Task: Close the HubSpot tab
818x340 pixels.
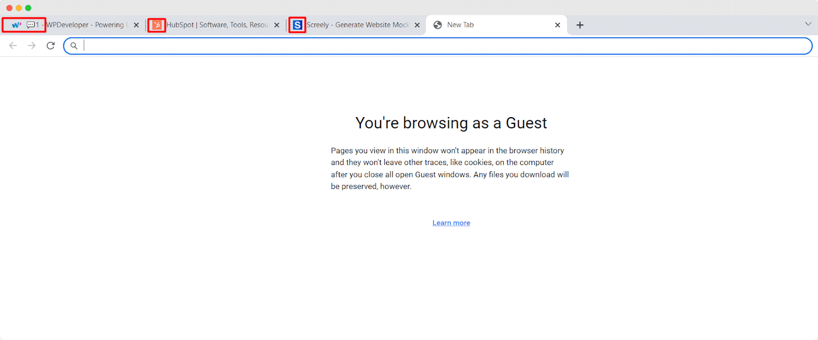Action: pos(277,25)
